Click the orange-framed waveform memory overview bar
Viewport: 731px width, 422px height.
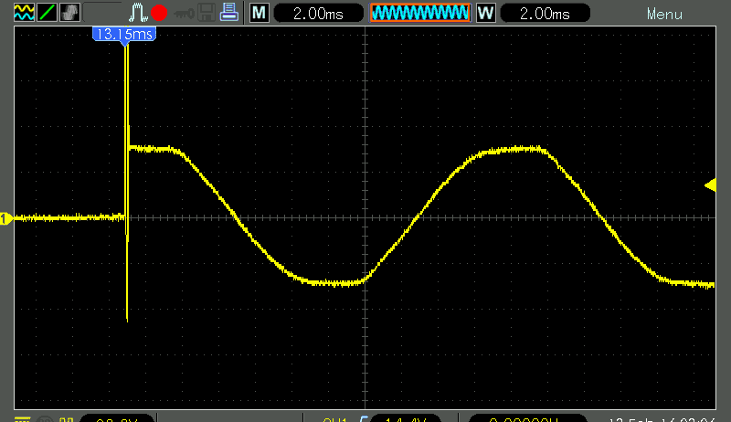point(420,13)
